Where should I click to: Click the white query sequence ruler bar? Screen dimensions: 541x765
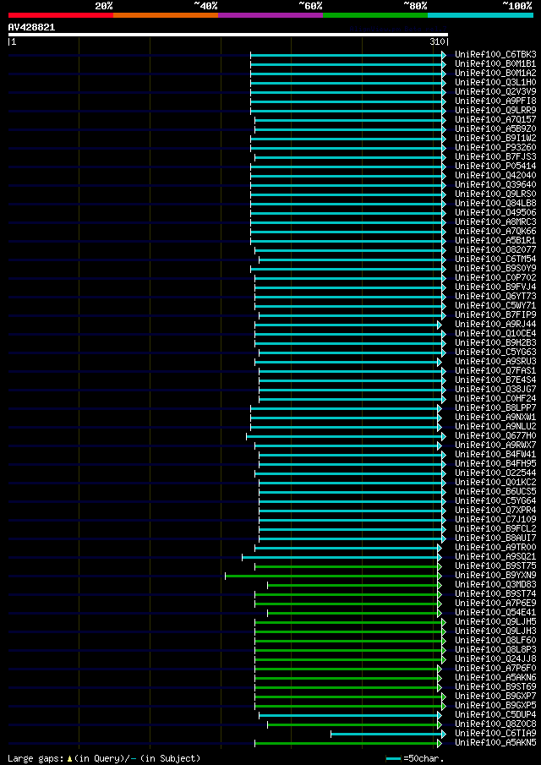click(x=228, y=35)
